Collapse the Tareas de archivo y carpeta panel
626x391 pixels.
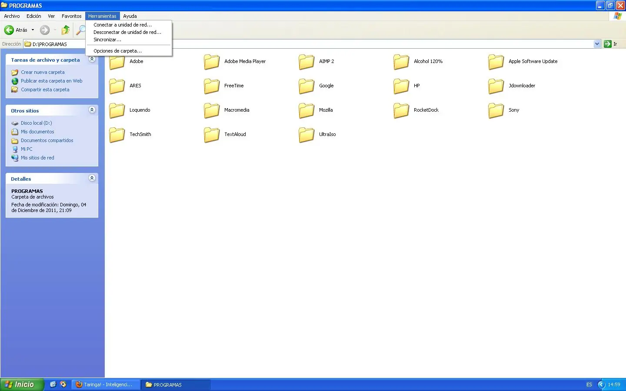pos(92,59)
